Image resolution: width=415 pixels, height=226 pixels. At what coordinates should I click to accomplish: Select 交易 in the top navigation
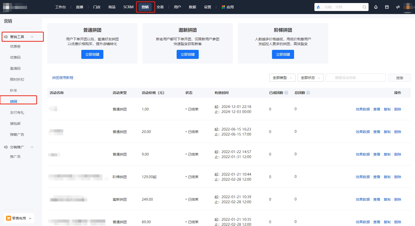160,7
